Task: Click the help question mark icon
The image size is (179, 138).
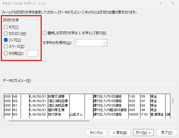Action: [160, 4]
